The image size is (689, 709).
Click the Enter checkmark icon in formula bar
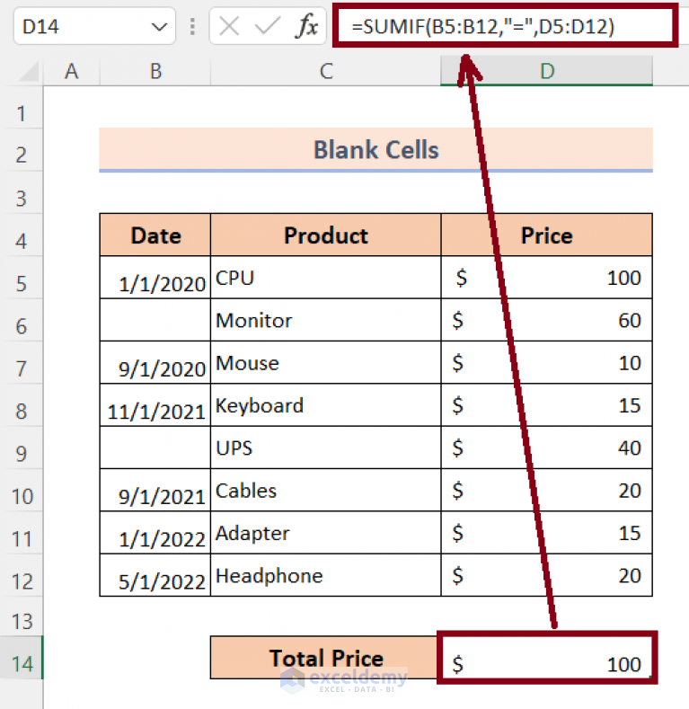coord(267,27)
